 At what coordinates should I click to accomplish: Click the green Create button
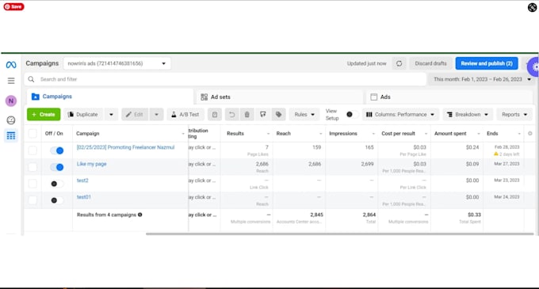tap(44, 115)
